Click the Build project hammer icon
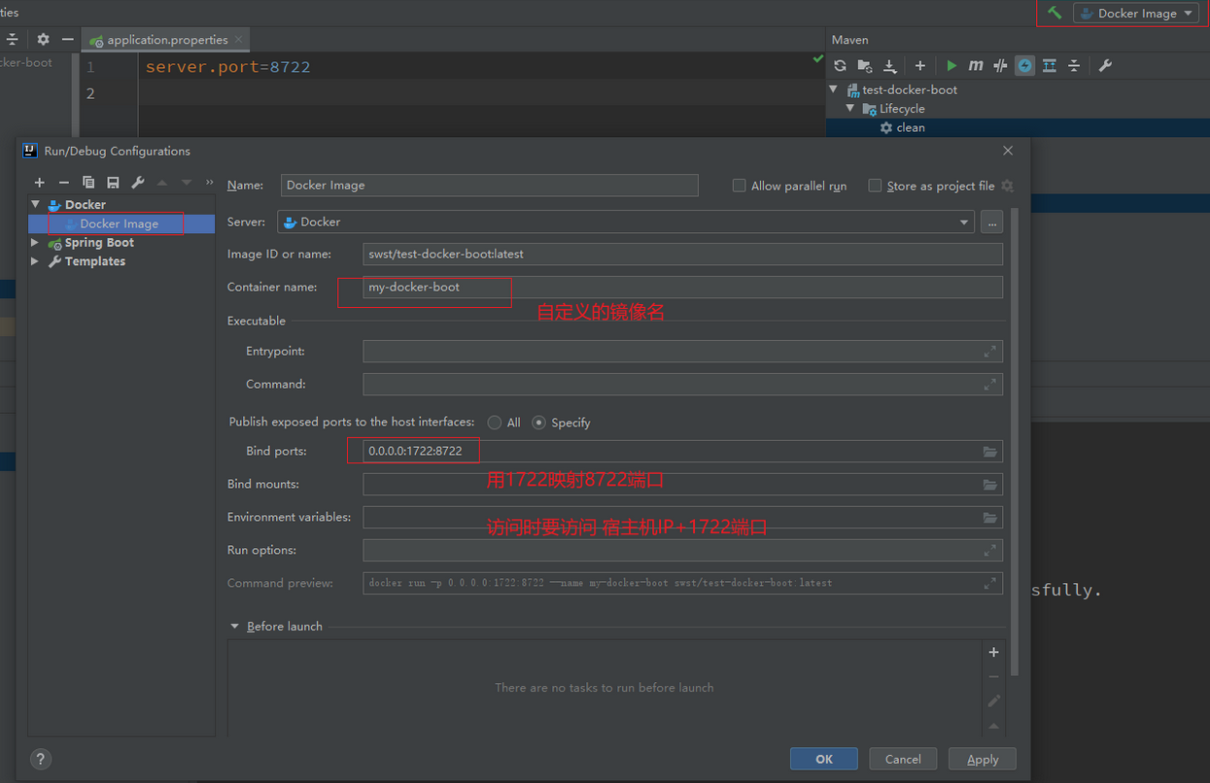This screenshot has height=783, width=1210. click(x=1054, y=13)
